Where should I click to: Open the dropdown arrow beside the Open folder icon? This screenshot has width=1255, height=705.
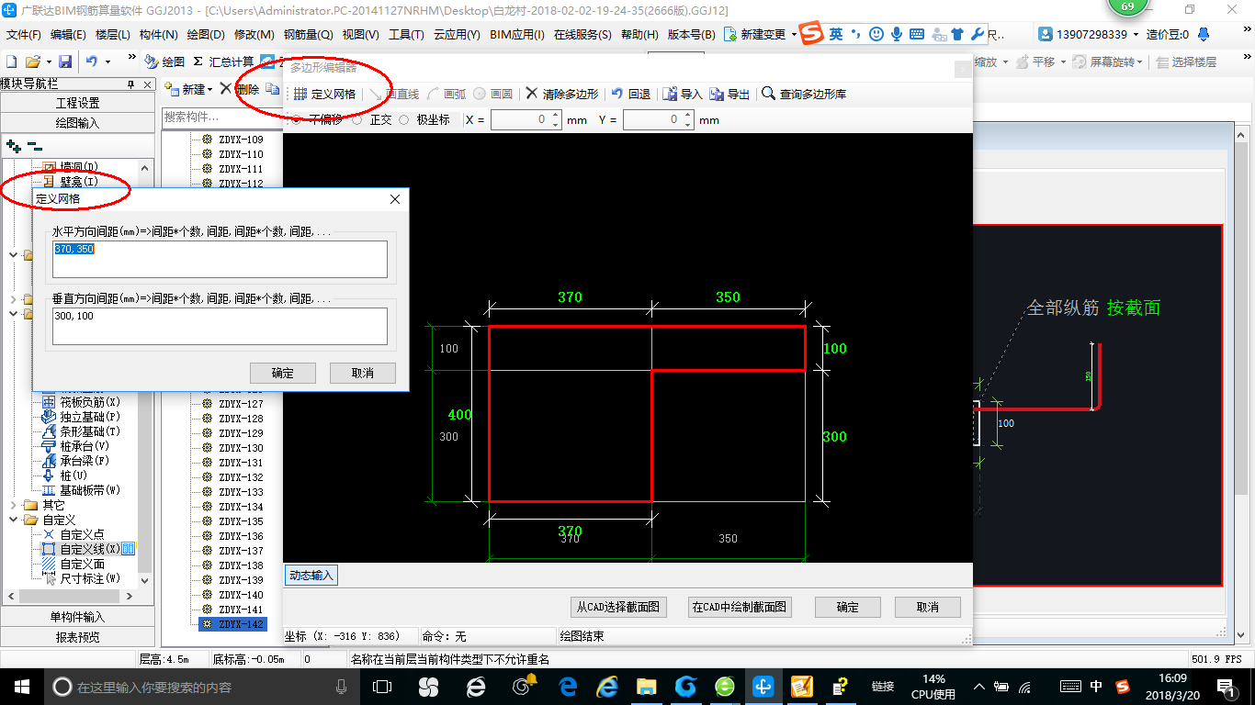[x=47, y=62]
